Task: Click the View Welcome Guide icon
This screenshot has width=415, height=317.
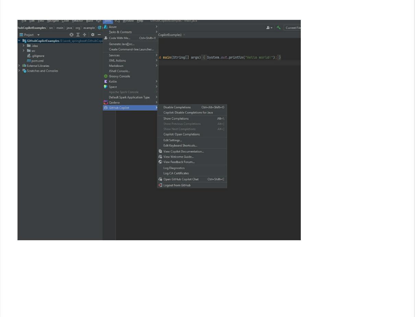Action: 160,157
